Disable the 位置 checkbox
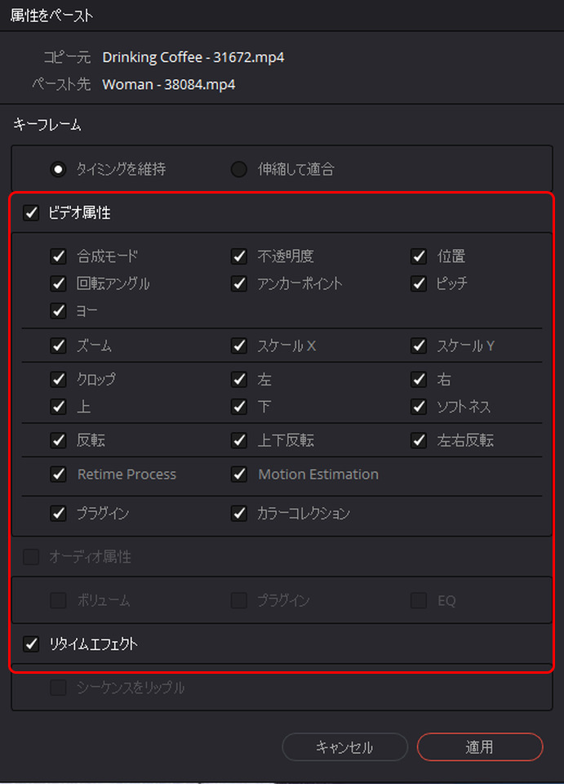This screenshot has height=784, width=564. coord(419,256)
